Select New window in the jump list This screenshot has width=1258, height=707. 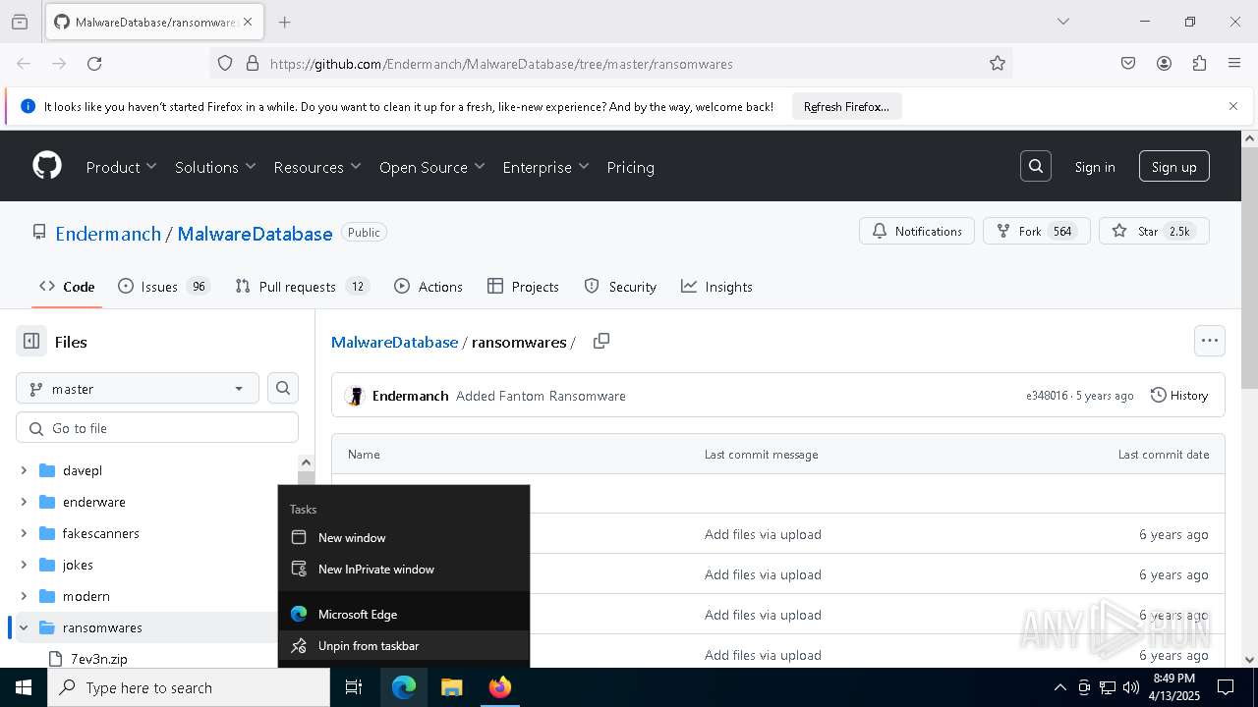tap(404, 538)
